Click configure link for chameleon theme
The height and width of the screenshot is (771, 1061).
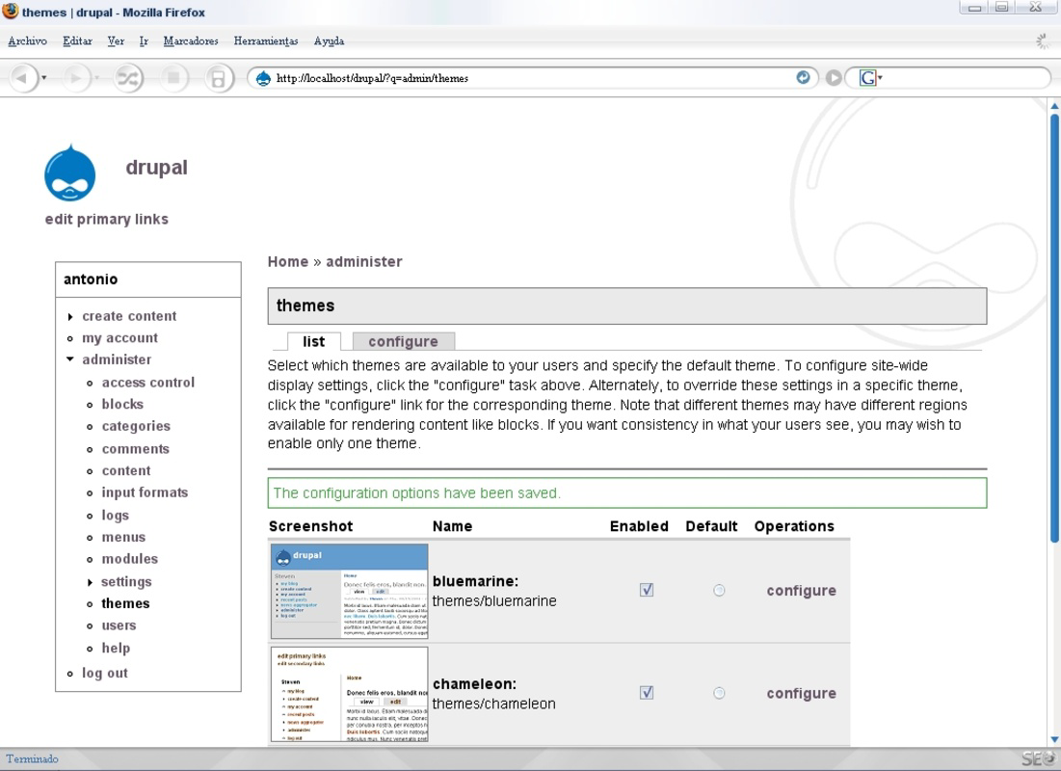[801, 693]
